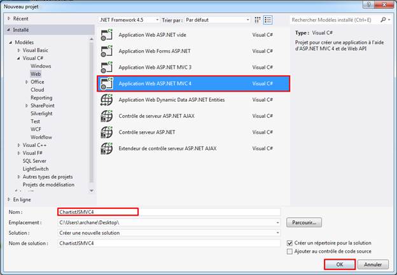Collapse the Visual C# tree node
The image size is (397, 275).
pyautogui.click(x=18, y=58)
